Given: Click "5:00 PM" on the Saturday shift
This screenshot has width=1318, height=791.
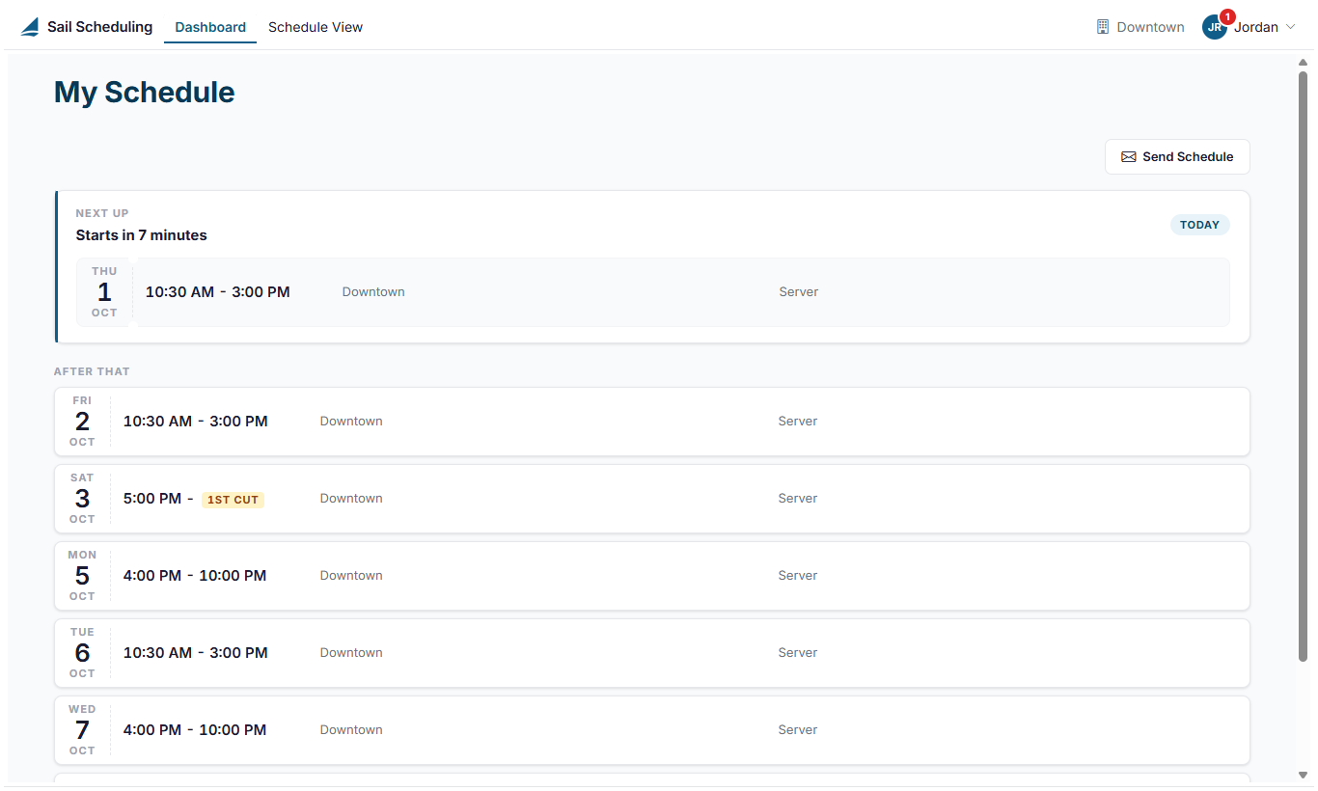Looking at the screenshot, I should (x=152, y=499).
